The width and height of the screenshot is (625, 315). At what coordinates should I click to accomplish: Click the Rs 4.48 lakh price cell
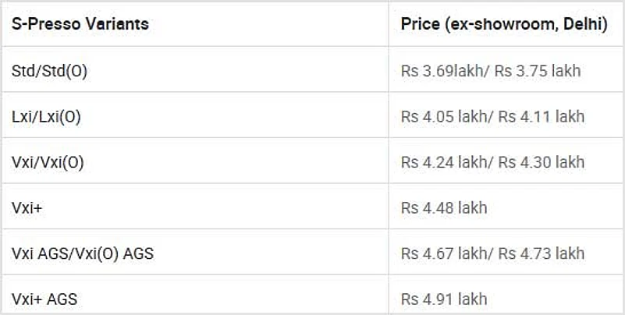tap(444, 207)
